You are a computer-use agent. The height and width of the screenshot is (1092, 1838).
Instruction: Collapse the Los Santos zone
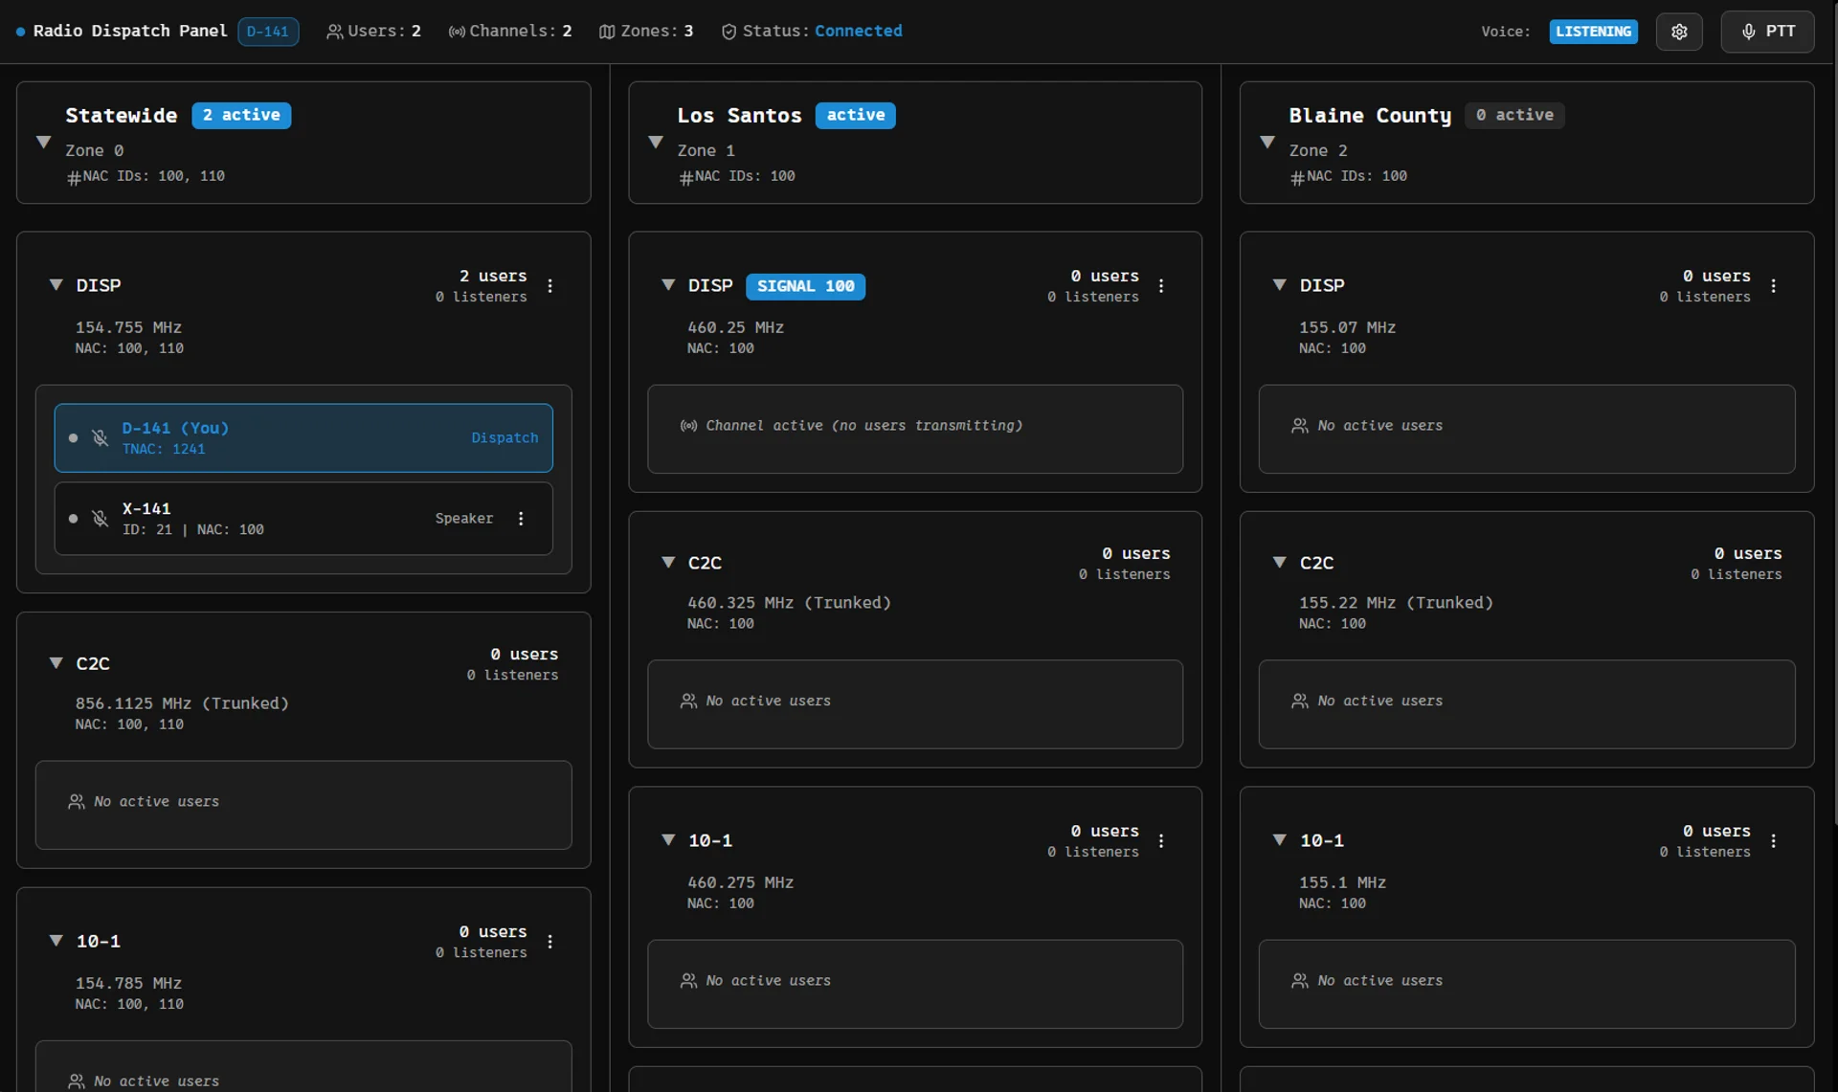[x=656, y=143]
